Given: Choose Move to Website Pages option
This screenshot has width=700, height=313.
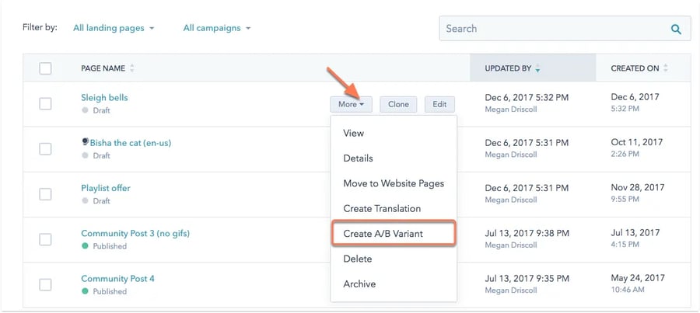Looking at the screenshot, I should coord(394,184).
